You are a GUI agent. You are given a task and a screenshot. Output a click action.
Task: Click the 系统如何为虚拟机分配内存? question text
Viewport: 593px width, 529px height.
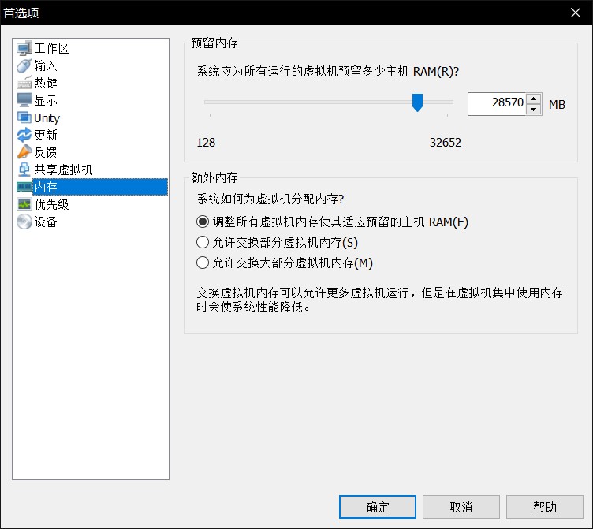[x=270, y=199]
